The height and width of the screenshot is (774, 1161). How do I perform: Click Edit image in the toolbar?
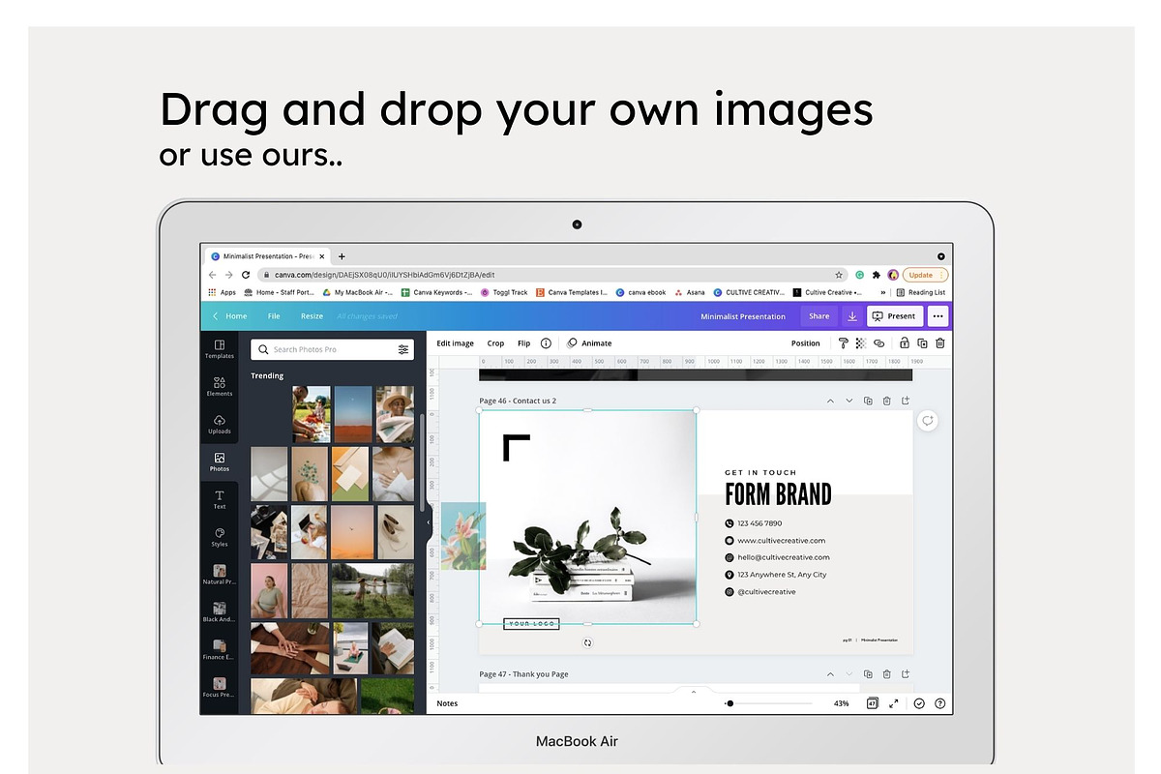[x=455, y=343]
